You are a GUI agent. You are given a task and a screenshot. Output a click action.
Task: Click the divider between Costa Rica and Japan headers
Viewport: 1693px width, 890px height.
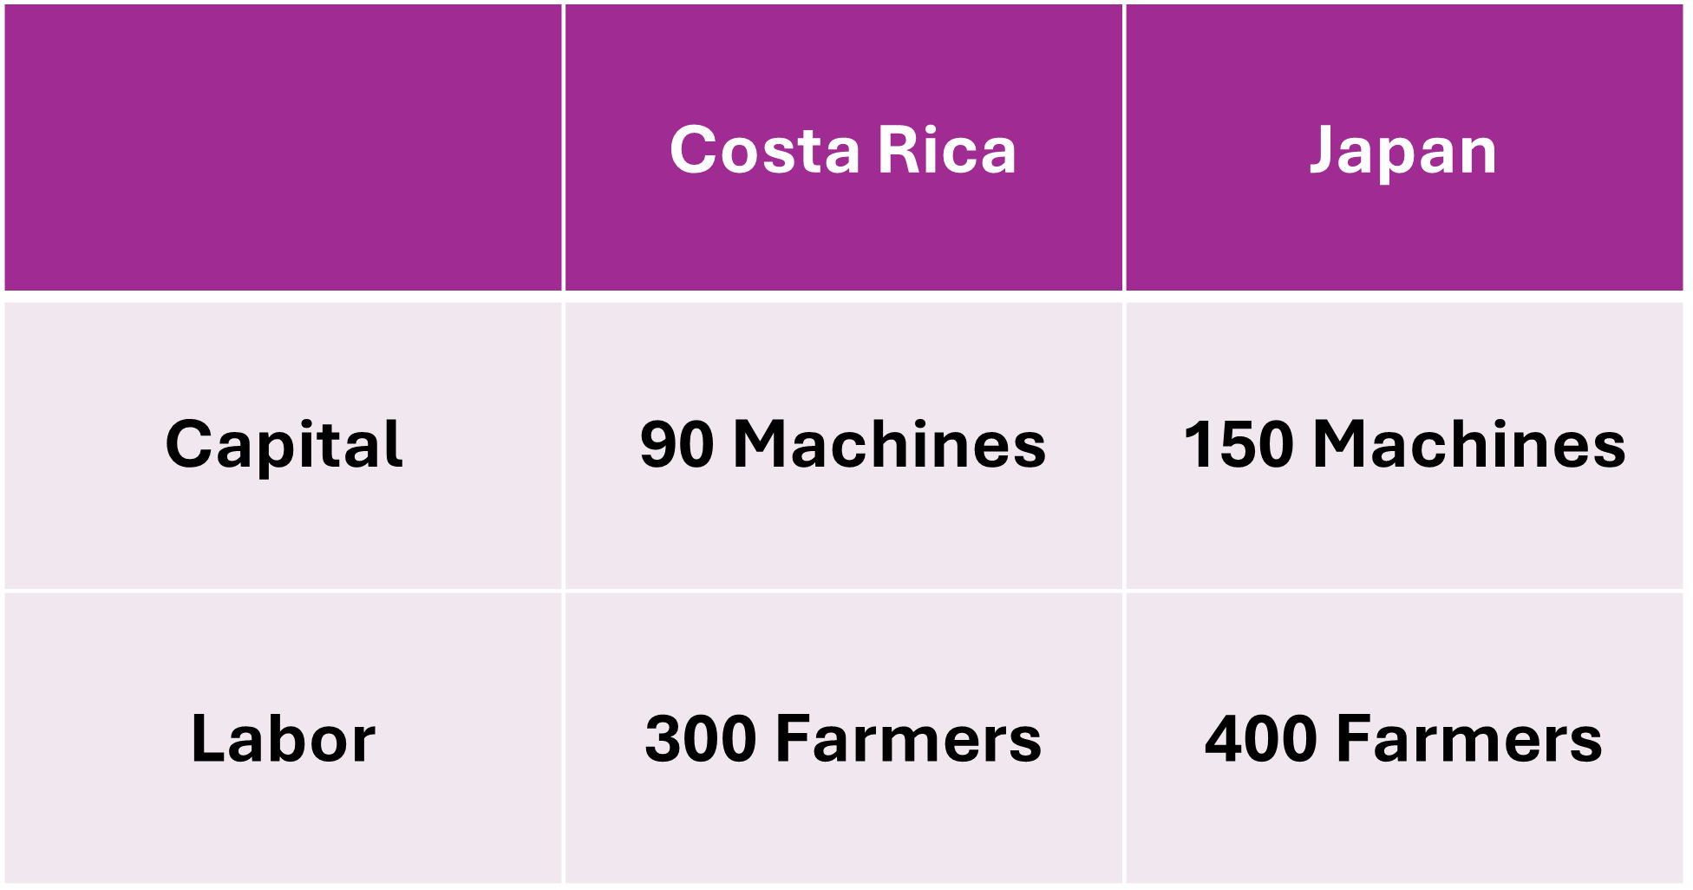[x=1124, y=147]
